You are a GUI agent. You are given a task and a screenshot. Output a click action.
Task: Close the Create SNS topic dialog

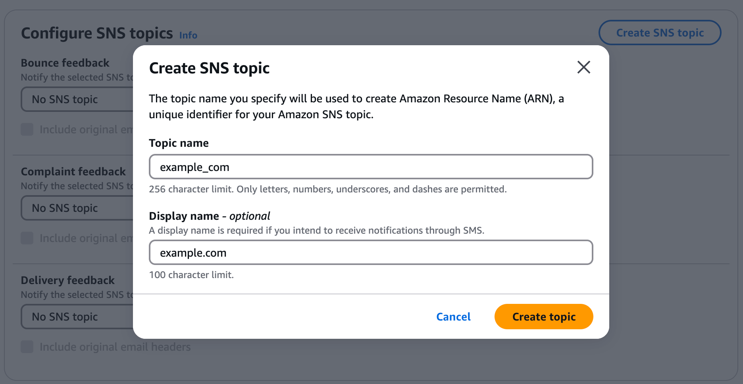[x=583, y=67]
